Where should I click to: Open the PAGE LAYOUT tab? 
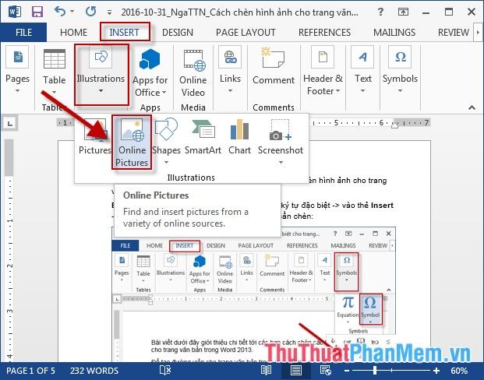[x=246, y=33]
